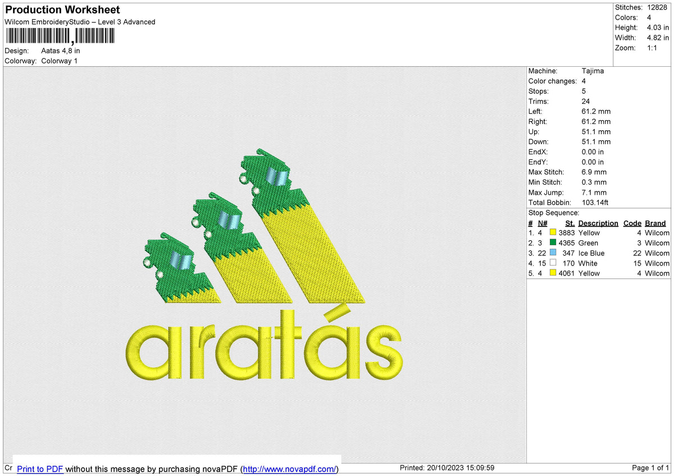Select the 'Production Worksheet' title
This screenshot has width=674, height=476.
click(x=62, y=10)
